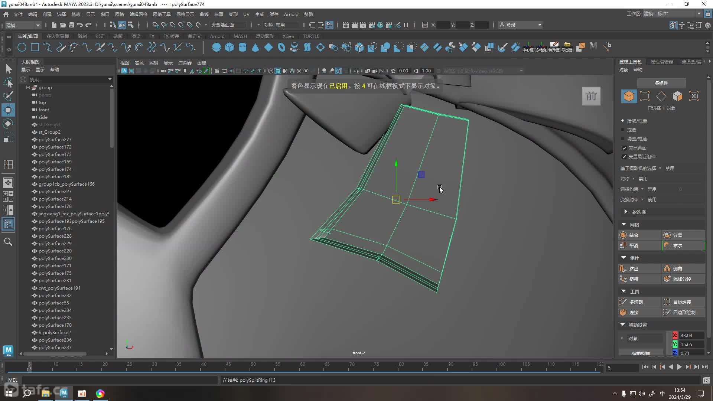The image size is (713, 401).
Task: Activate the Scale tool in toolbox
Action: [x=8, y=138]
